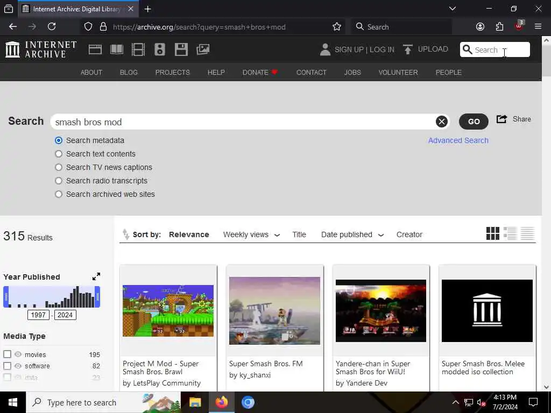Open the Firefox View icon
The width and height of the screenshot is (551, 413).
click(9, 9)
